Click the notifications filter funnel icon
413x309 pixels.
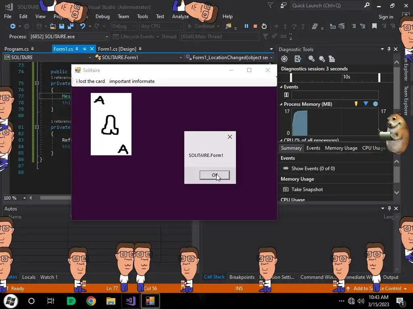point(270,5)
